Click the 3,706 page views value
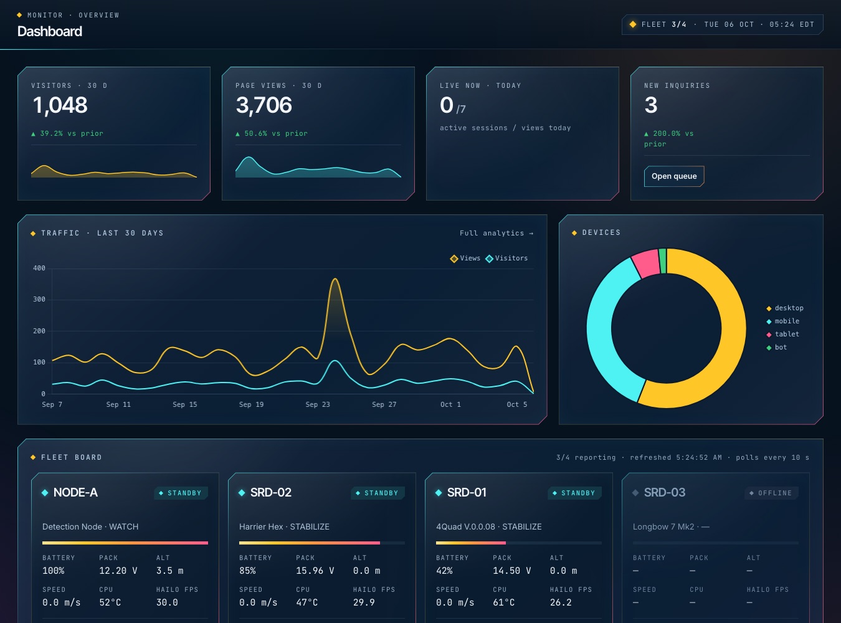 point(264,105)
